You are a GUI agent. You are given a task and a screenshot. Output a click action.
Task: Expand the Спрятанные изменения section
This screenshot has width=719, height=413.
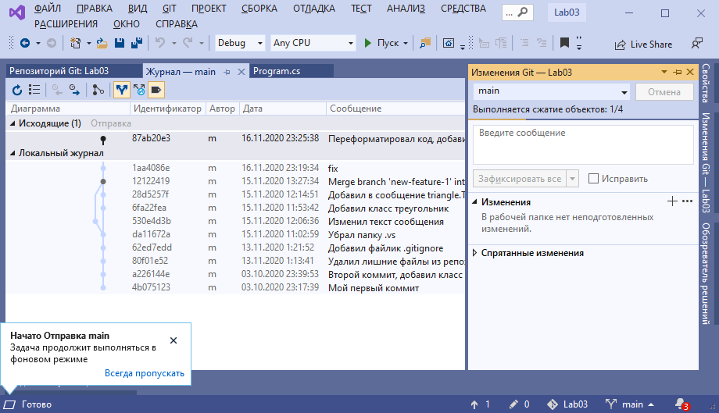click(x=475, y=253)
